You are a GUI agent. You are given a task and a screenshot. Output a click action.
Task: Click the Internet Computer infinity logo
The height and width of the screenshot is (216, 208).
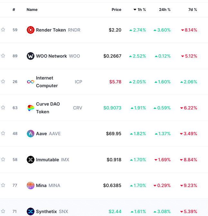pos(31,82)
